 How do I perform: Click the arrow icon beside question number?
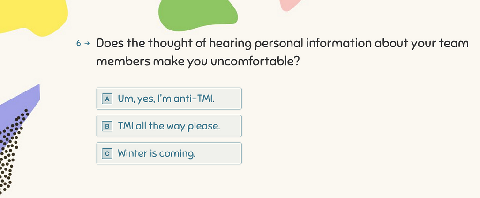point(87,44)
